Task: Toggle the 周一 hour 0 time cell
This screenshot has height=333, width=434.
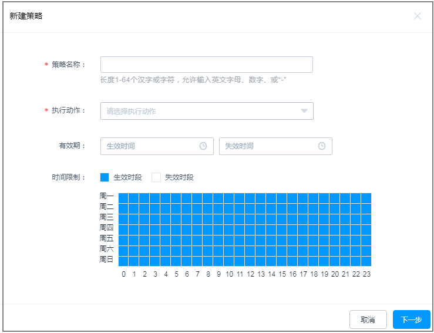Action: [123, 198]
